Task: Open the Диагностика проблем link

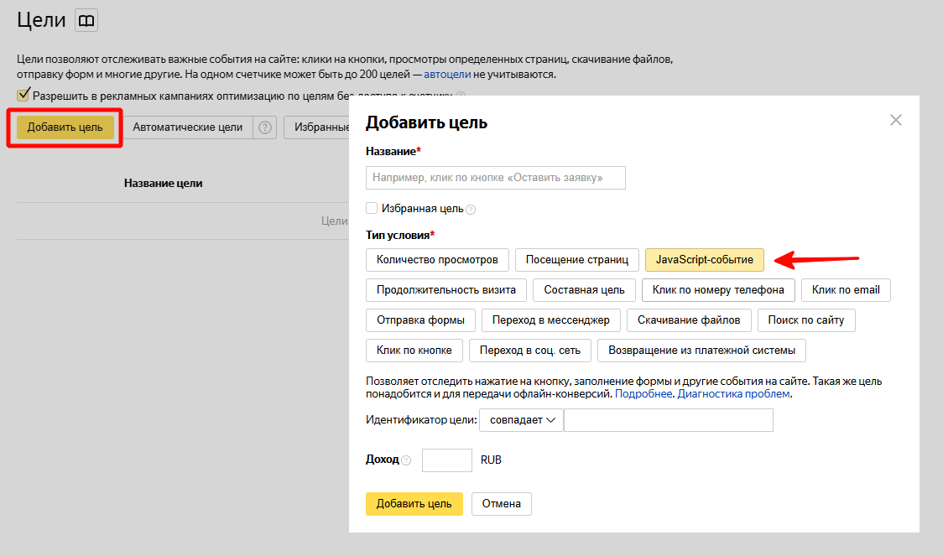Action: tap(734, 393)
